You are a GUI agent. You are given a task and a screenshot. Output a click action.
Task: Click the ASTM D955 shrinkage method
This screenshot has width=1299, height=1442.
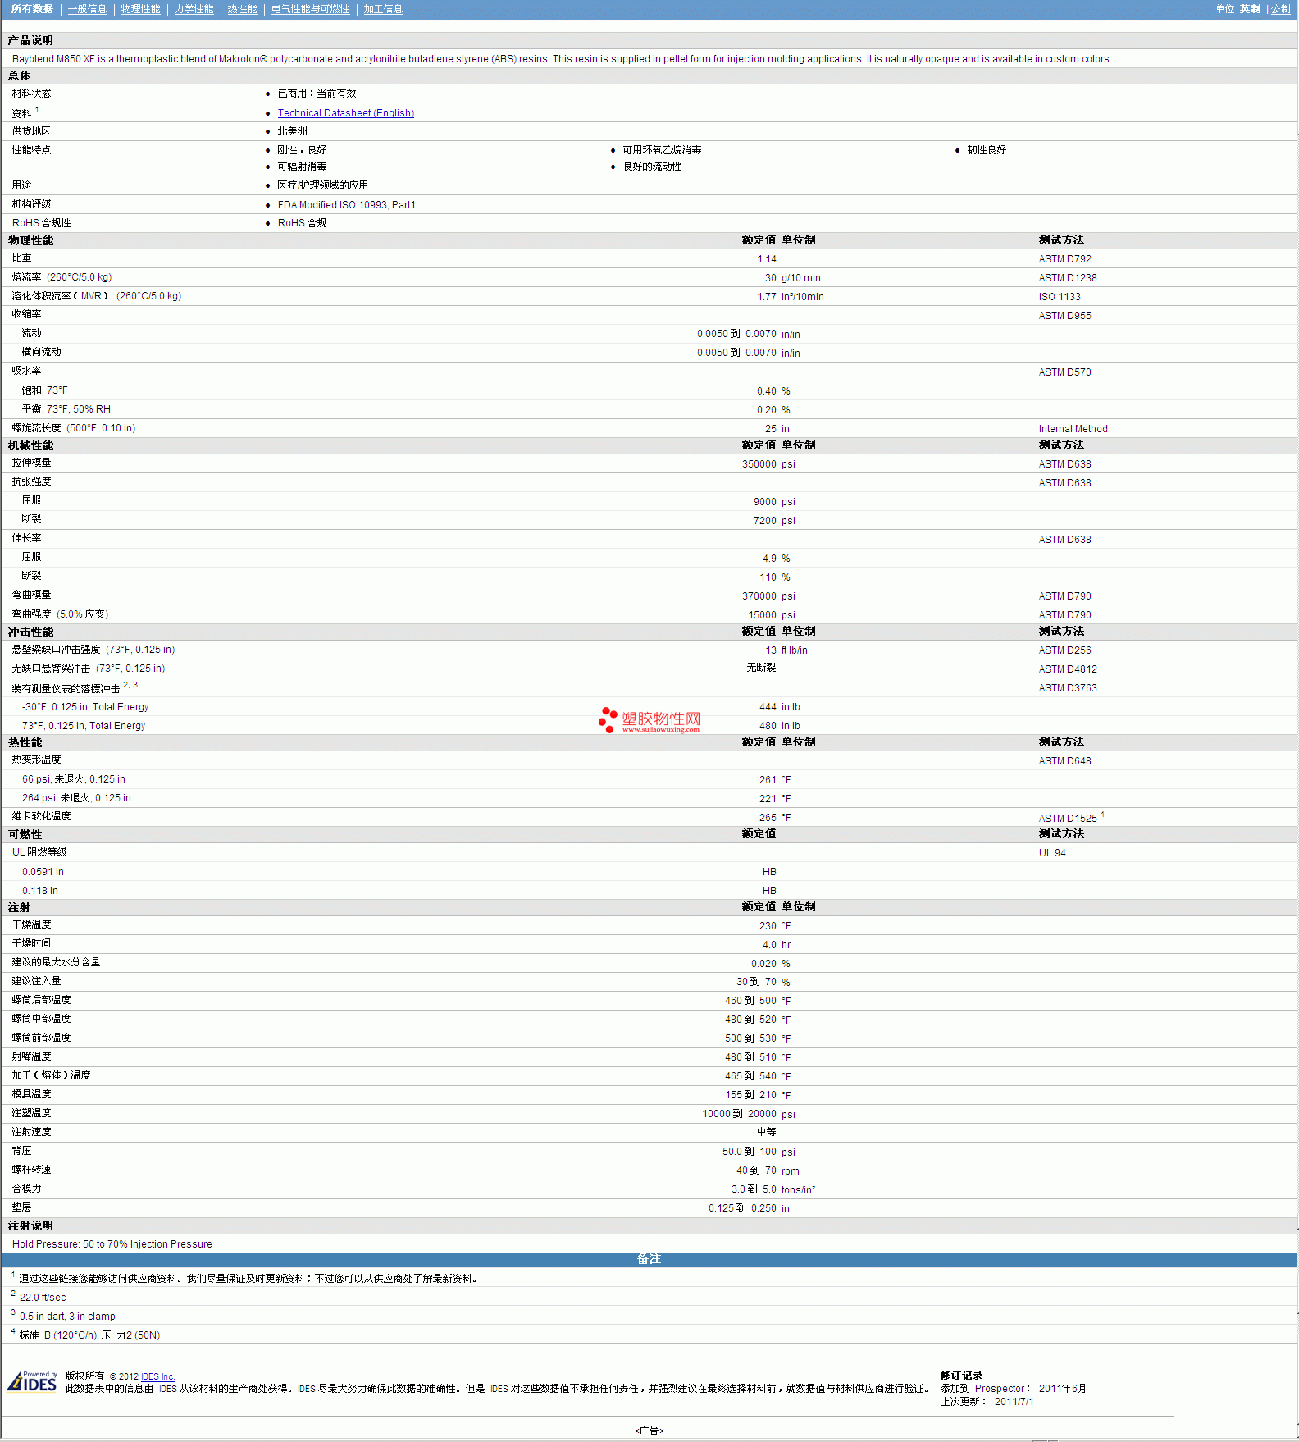click(x=1064, y=316)
